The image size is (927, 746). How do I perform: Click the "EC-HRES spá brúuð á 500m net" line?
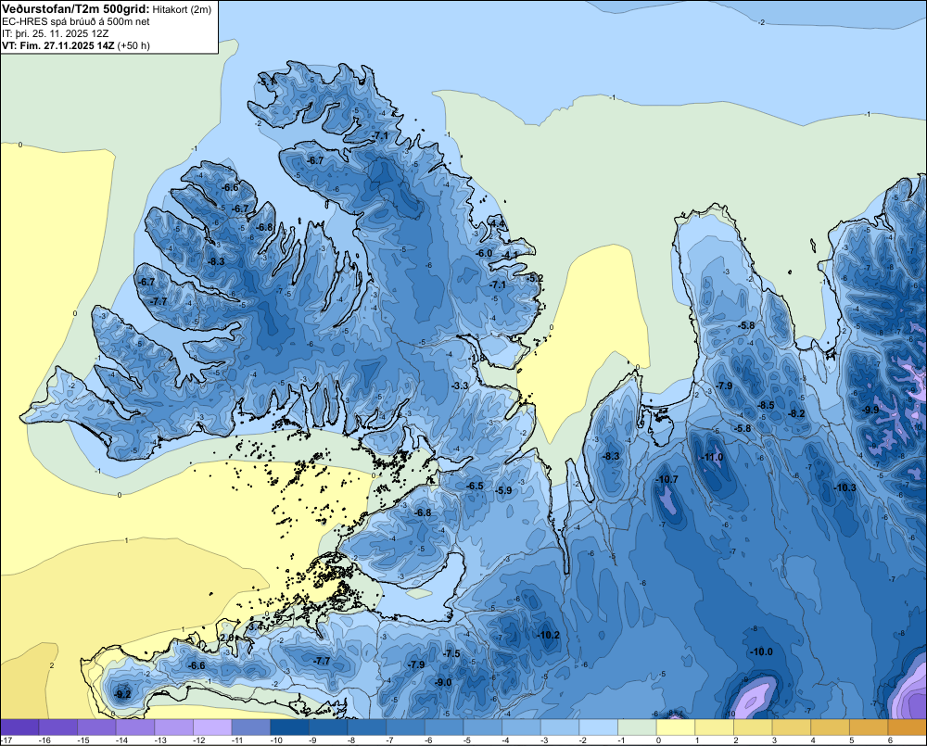pos(76,22)
